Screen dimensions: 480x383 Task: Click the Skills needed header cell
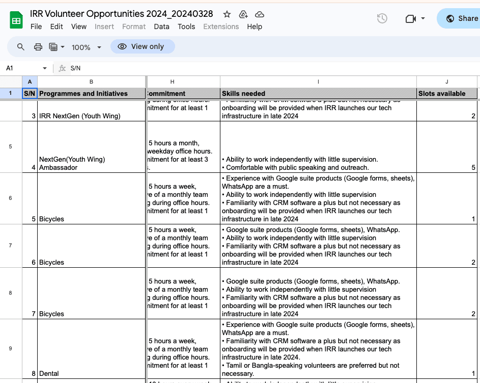coord(318,93)
